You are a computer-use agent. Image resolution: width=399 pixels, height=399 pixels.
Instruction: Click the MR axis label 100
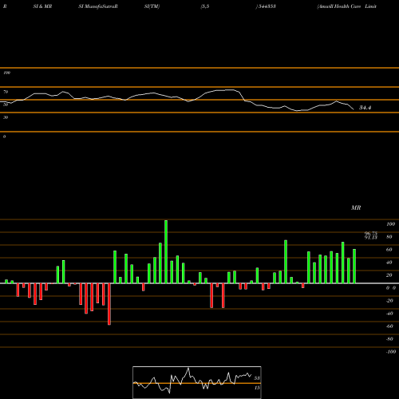390,224
